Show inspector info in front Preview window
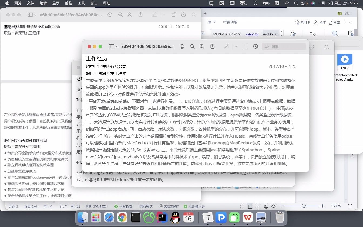363x227 pixels. [x=182, y=46]
